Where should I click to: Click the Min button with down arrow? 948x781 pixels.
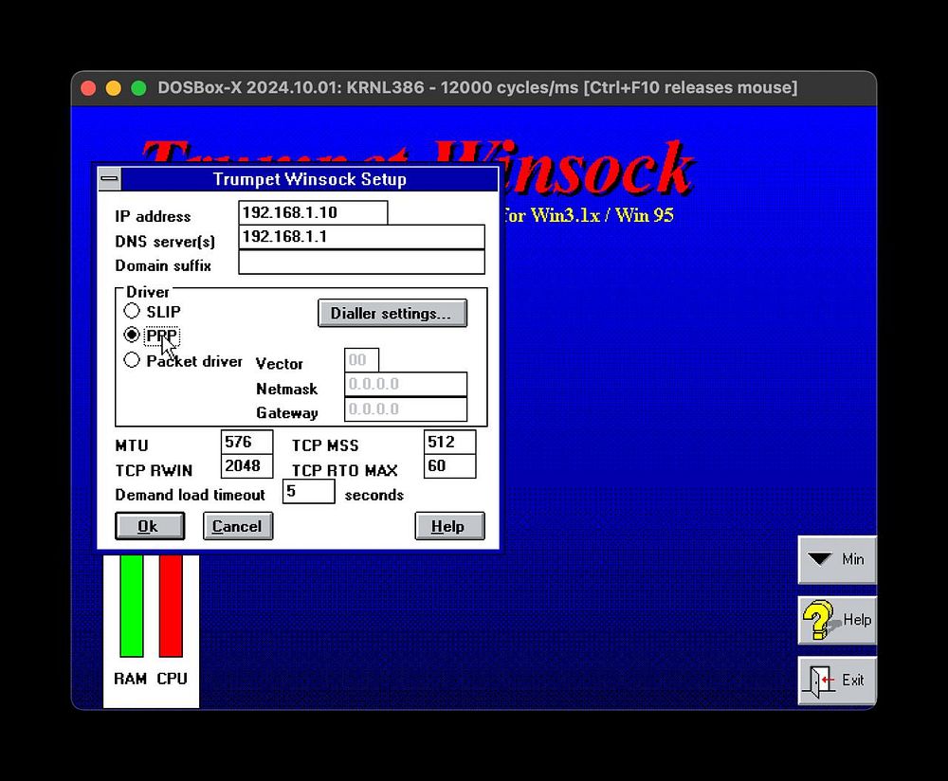(x=837, y=559)
